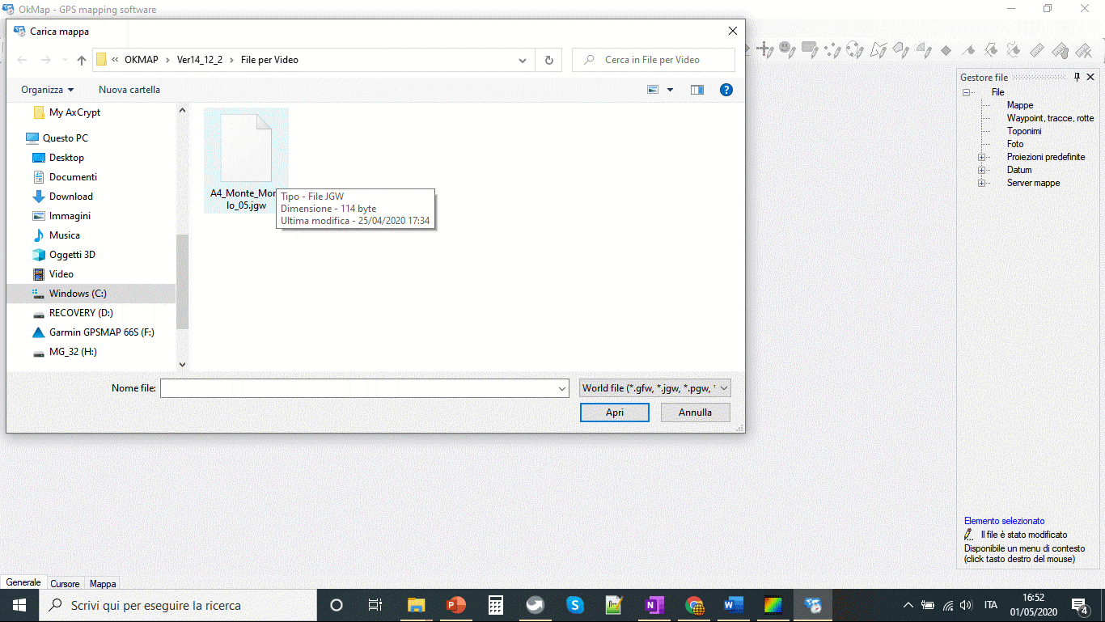Select Waypoint, tracce, rotte tree item

pos(1050,118)
